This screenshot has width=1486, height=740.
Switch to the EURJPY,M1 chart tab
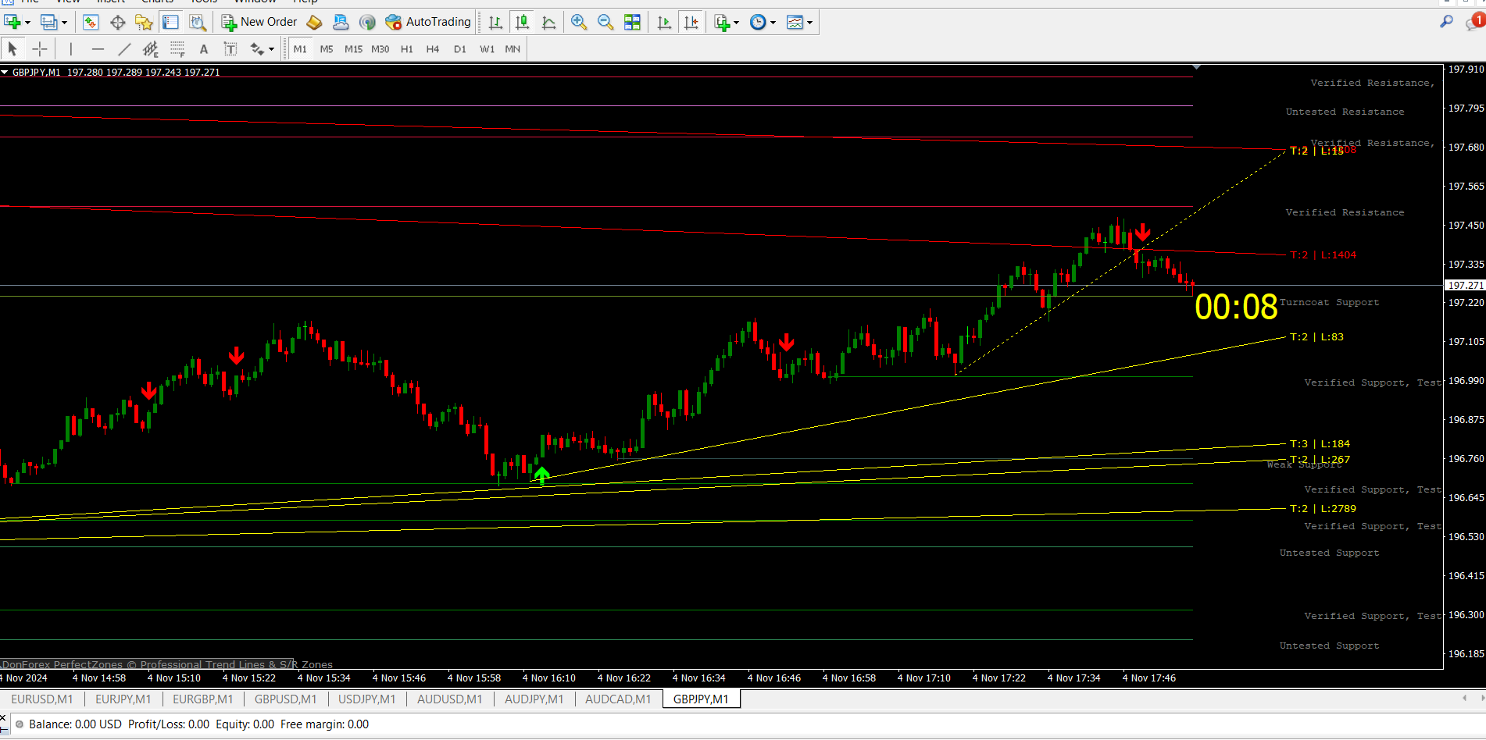[123, 699]
